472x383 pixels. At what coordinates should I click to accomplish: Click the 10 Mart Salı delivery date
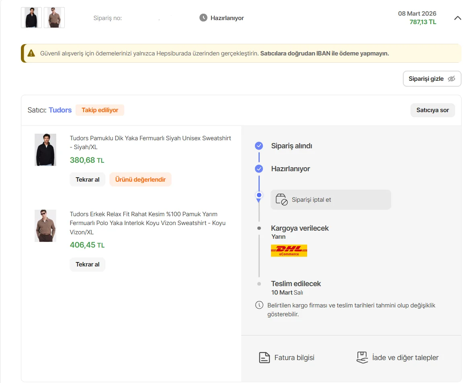(x=287, y=293)
